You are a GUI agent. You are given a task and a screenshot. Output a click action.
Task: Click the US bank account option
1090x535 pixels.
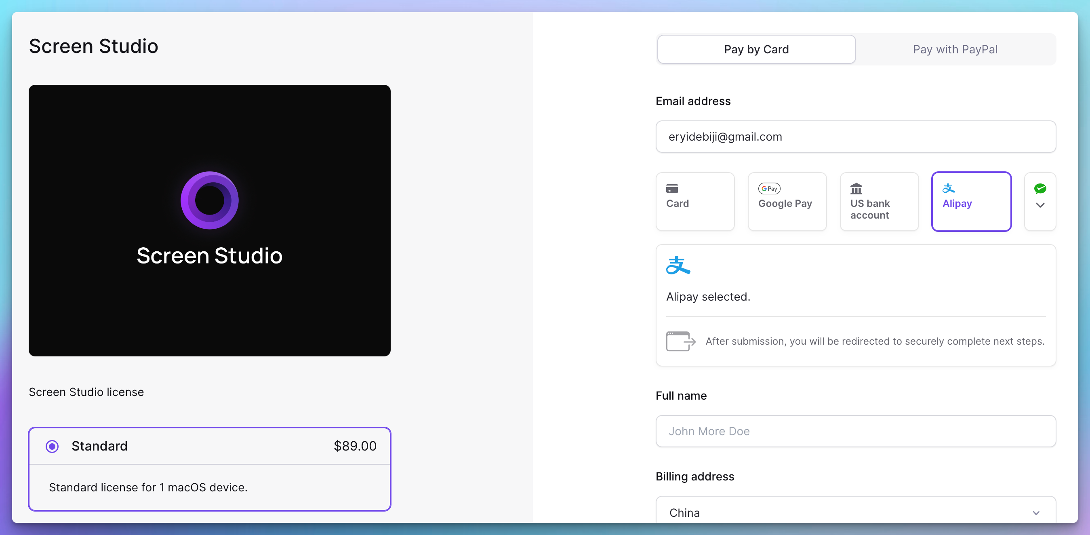click(x=879, y=202)
